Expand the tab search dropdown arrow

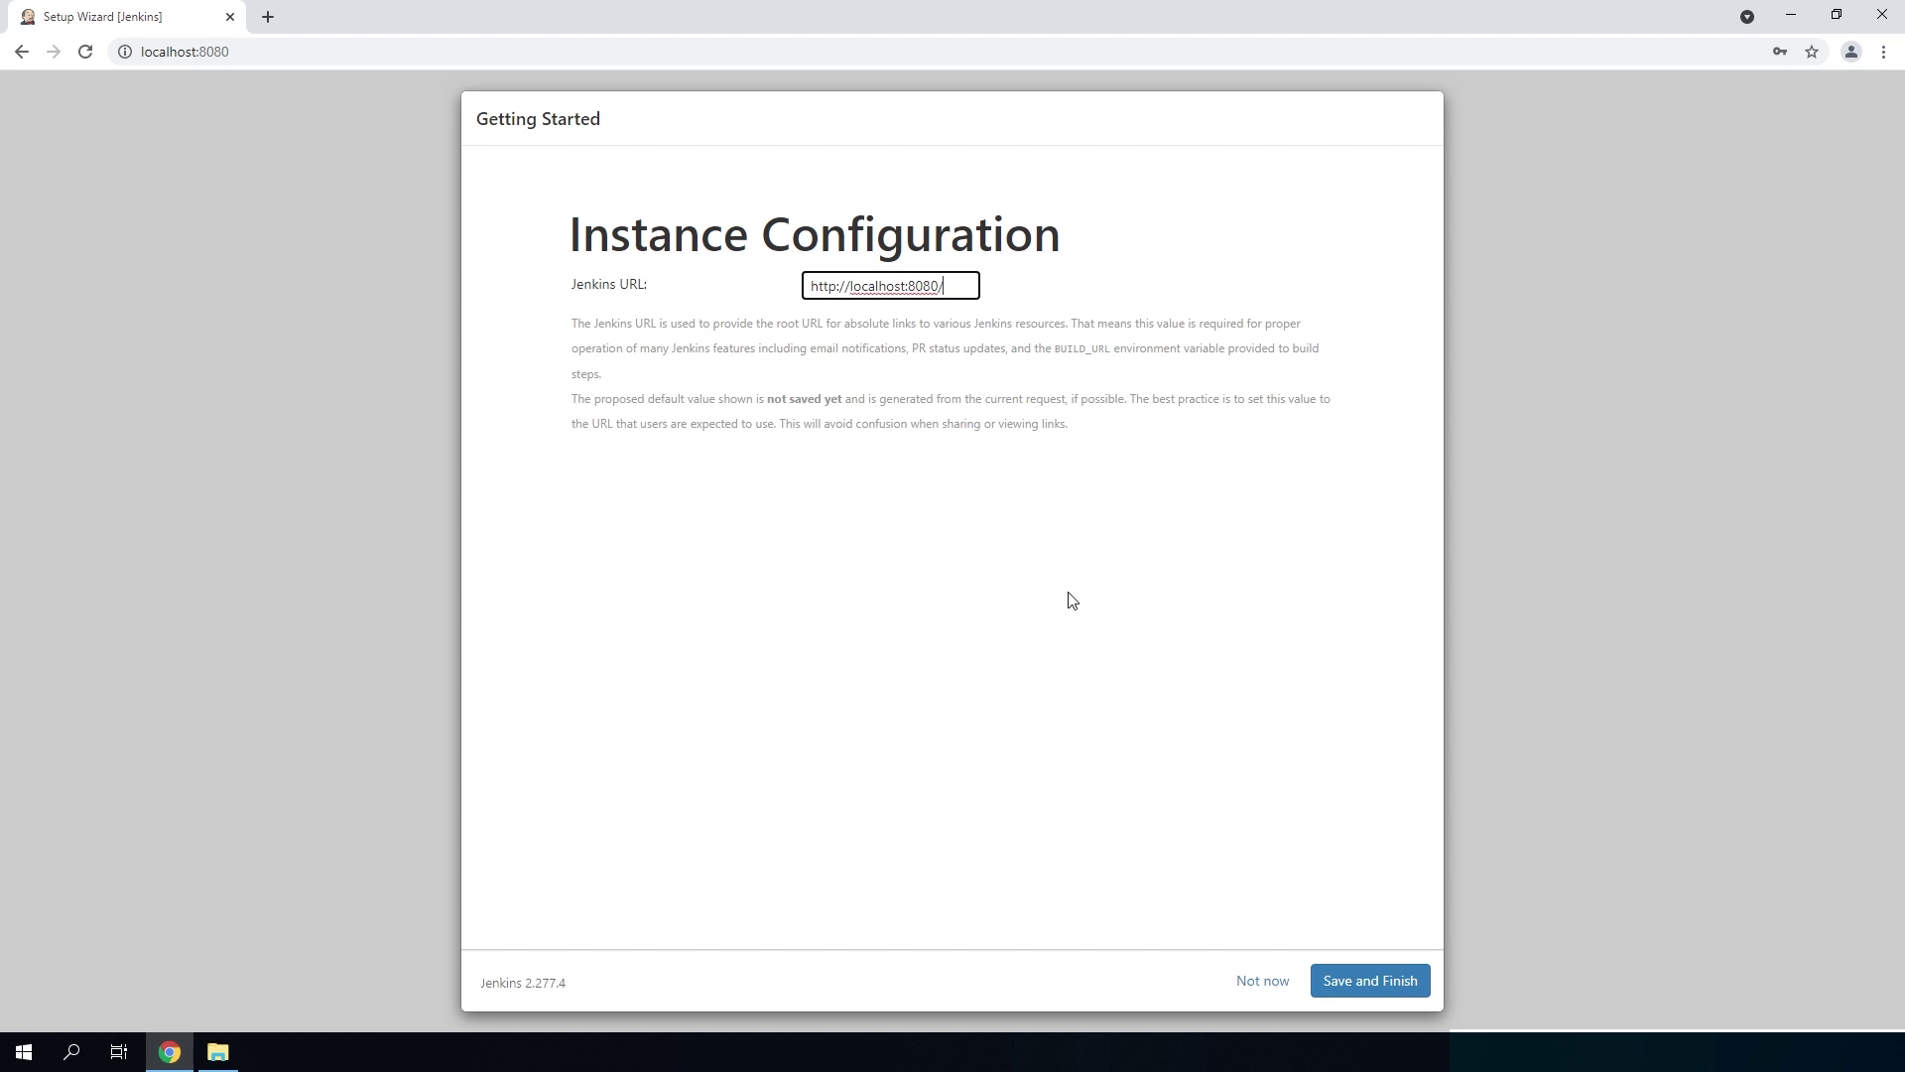pyautogui.click(x=1747, y=17)
